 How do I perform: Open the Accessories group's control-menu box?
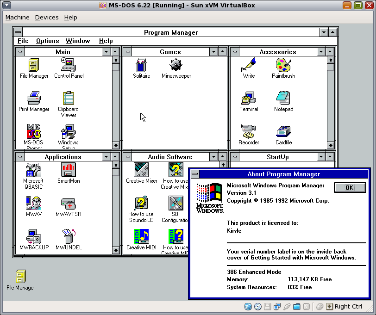coord(235,51)
